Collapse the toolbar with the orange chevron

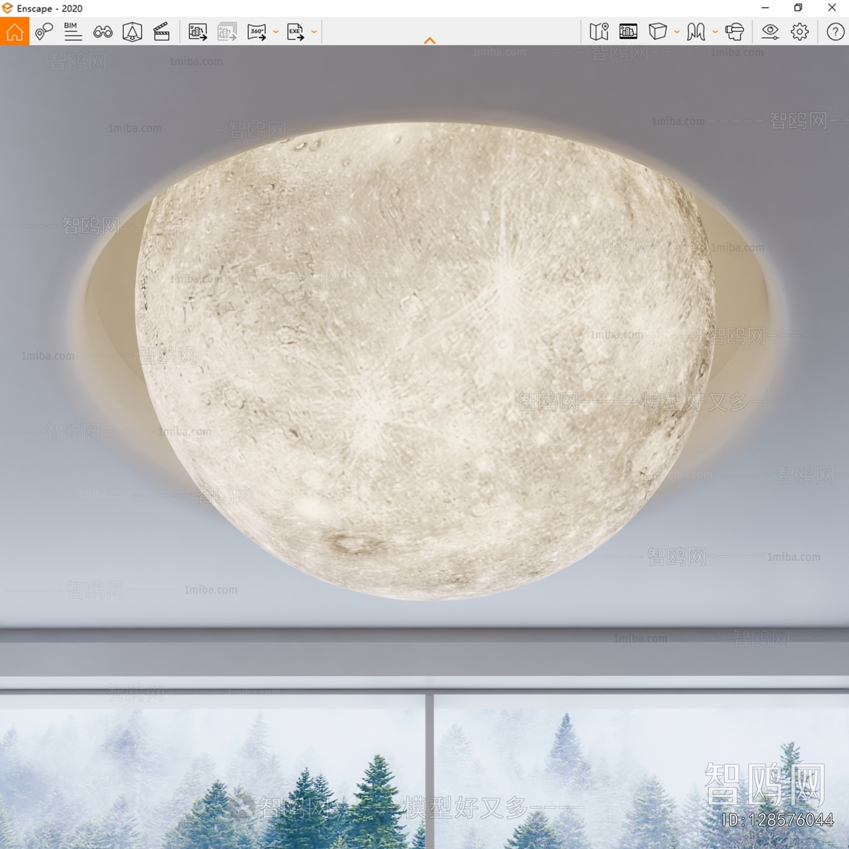click(430, 41)
